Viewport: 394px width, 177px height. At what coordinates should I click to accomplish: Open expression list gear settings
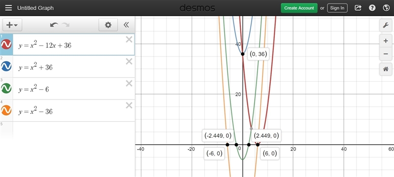108,25
